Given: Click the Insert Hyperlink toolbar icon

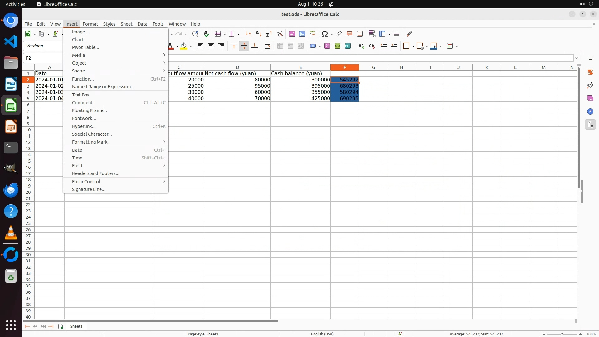Looking at the screenshot, I should pos(339,34).
